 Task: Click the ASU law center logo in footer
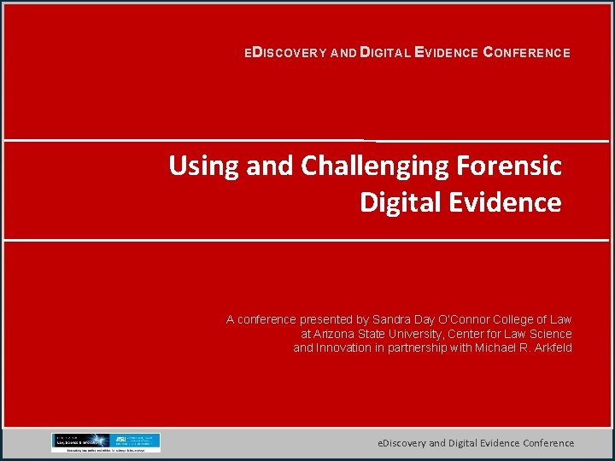pos(106,442)
